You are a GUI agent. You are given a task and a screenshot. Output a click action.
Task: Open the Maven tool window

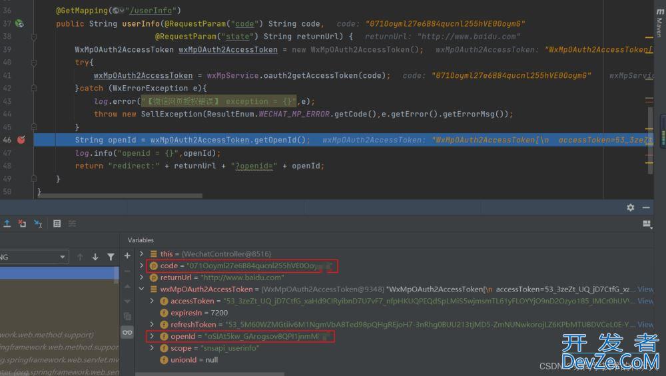tap(659, 23)
